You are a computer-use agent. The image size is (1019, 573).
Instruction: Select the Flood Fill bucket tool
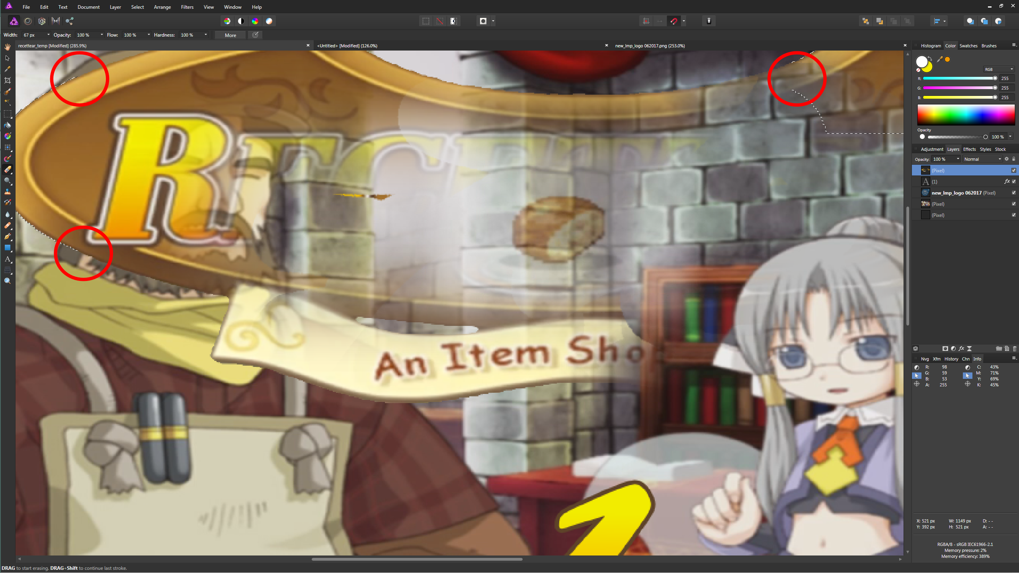[8, 125]
